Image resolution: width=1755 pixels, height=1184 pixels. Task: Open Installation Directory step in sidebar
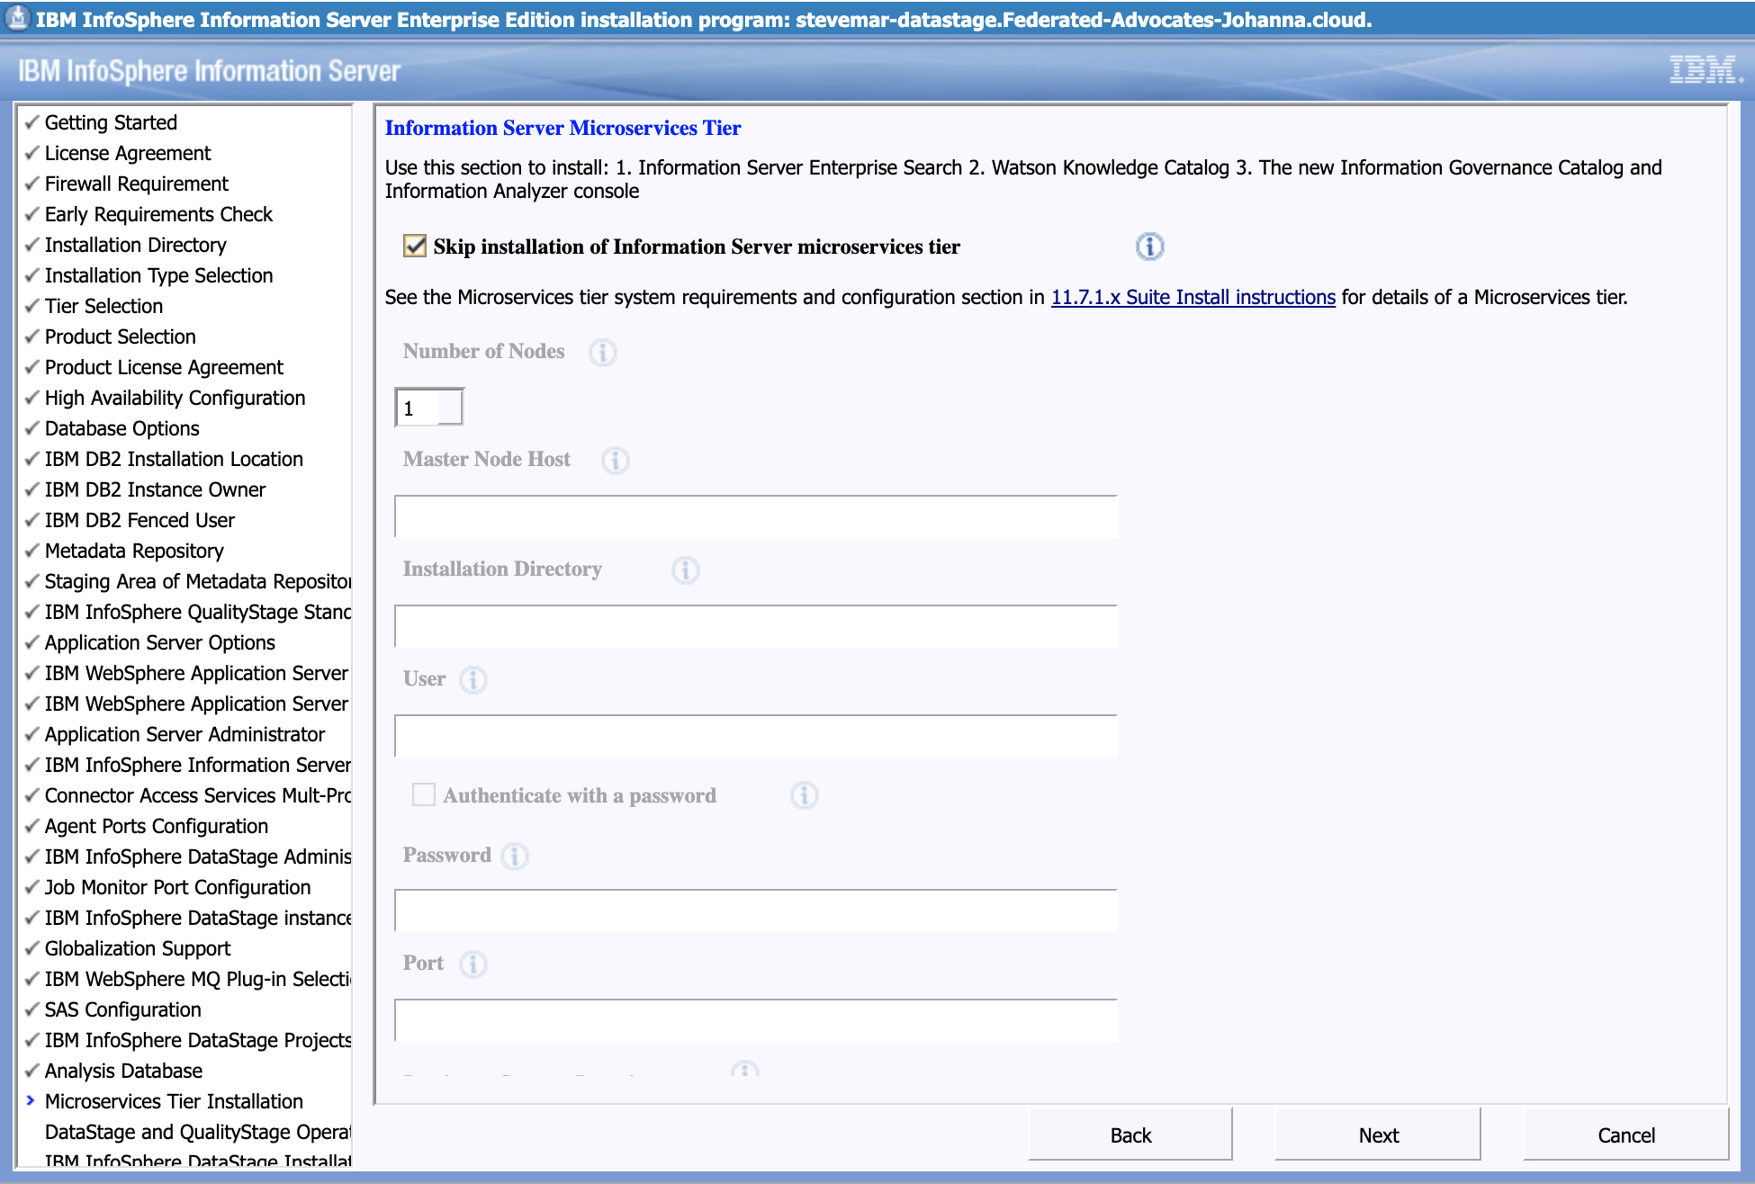(x=135, y=245)
